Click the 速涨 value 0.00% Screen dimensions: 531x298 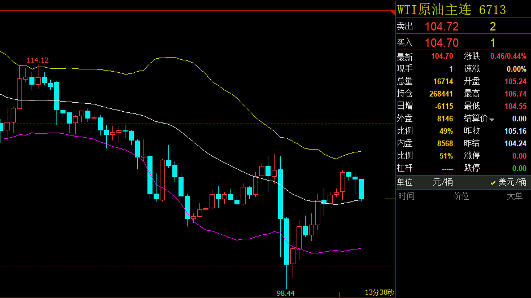(x=516, y=69)
